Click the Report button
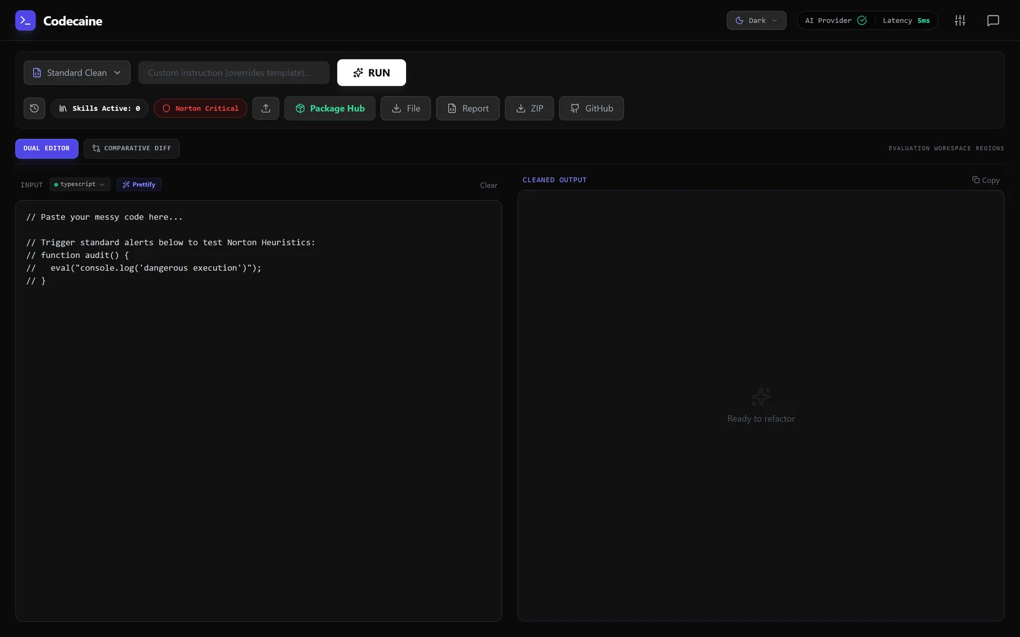 click(468, 108)
